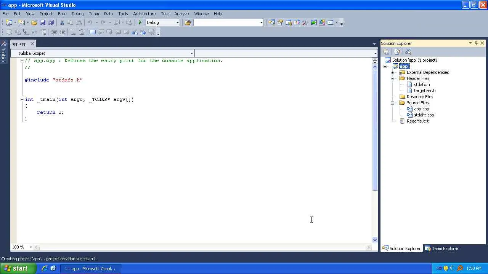This screenshot has height=274, width=488.
Task: Open the Toolbox side panel tab
Action: pyautogui.click(x=3, y=52)
